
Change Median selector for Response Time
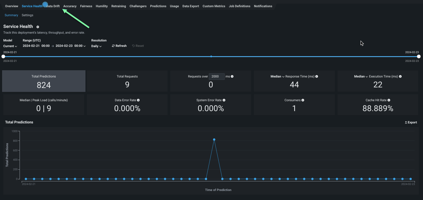(x=277, y=77)
